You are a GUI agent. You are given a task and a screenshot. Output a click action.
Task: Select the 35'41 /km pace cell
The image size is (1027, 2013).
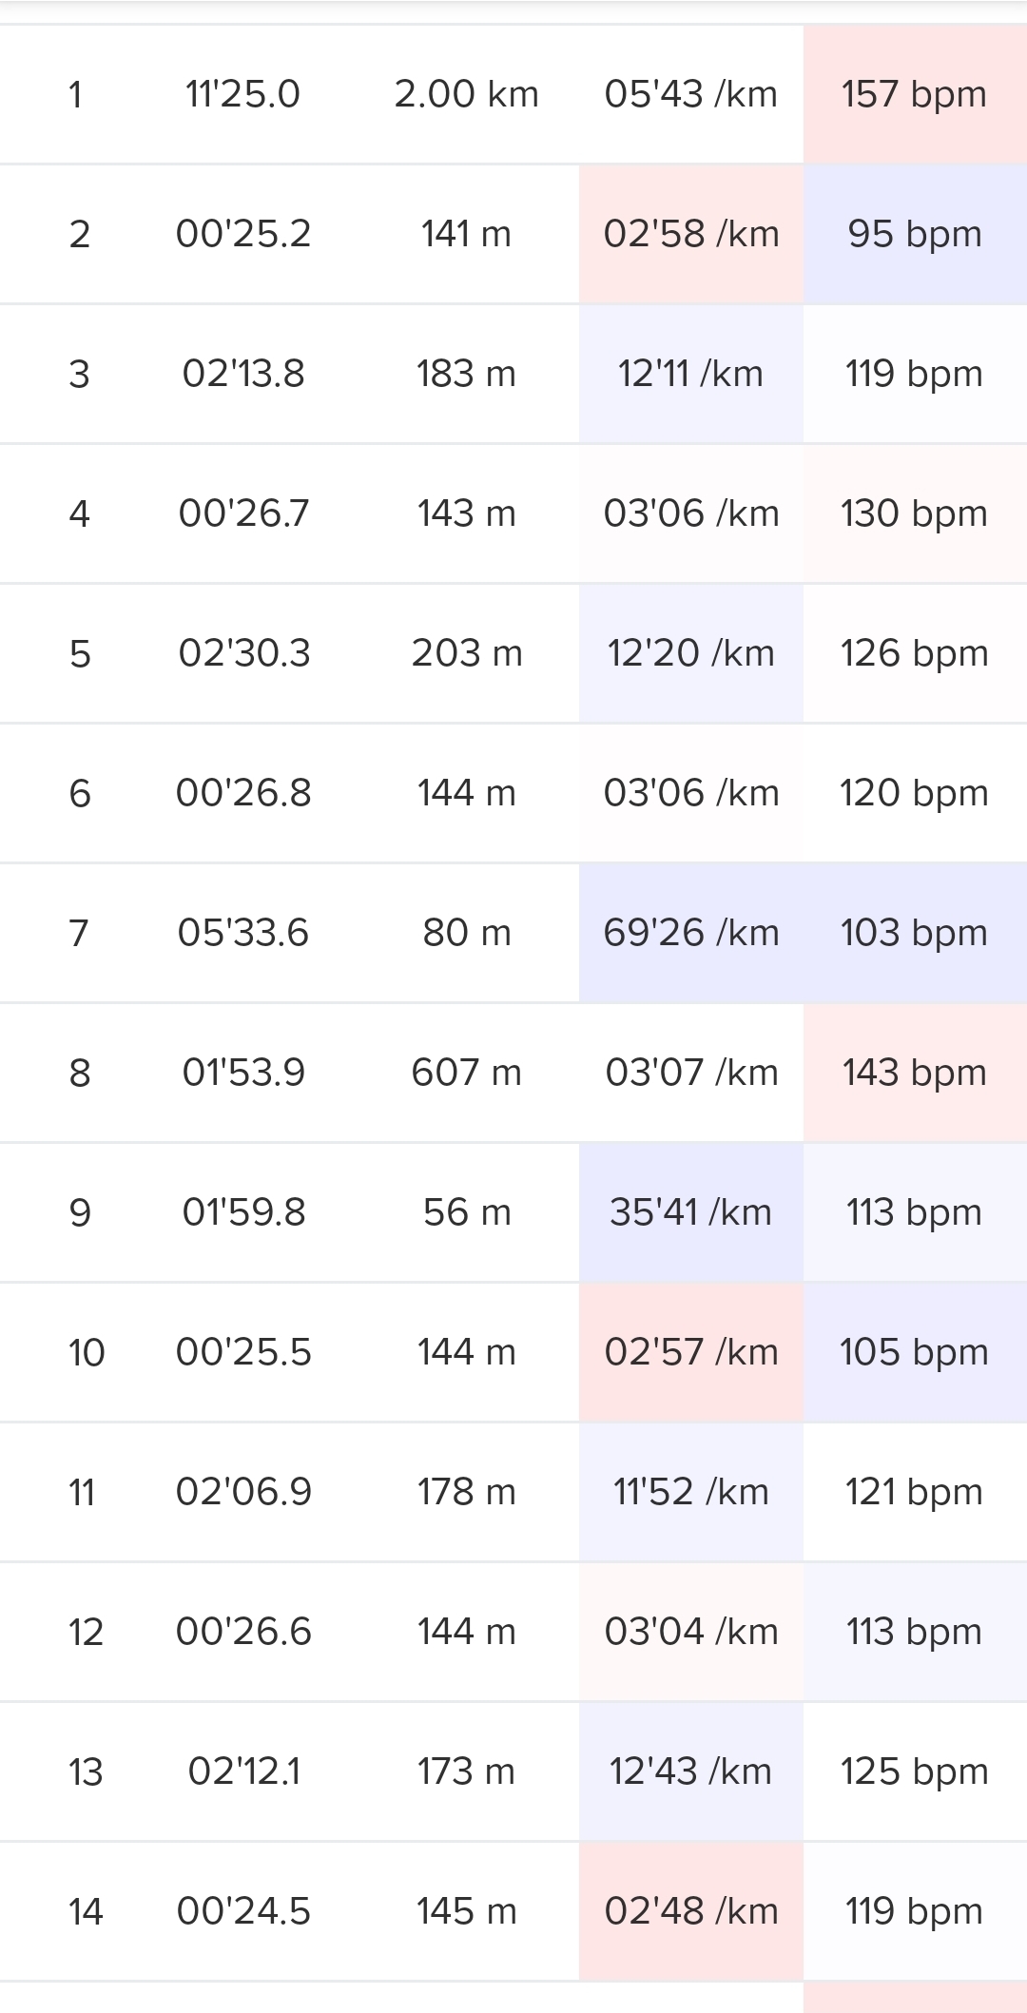point(691,1212)
